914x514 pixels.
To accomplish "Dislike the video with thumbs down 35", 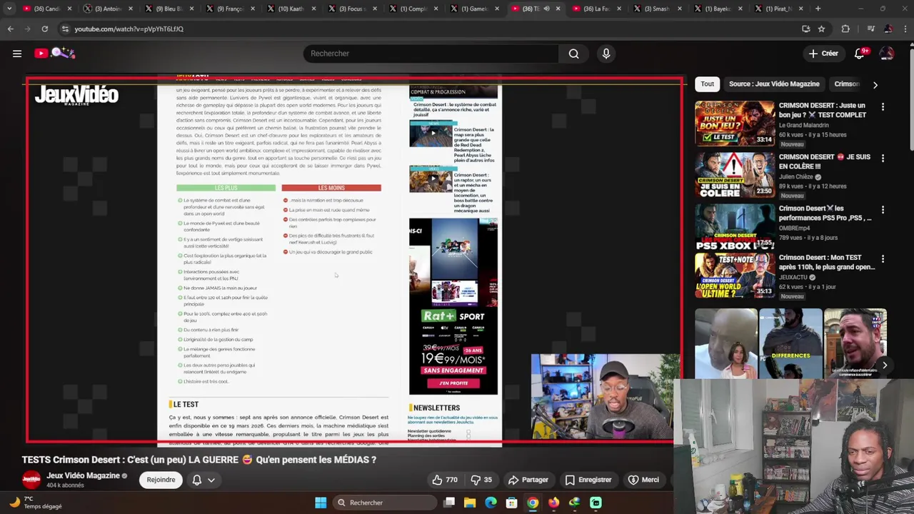I will coord(481,480).
